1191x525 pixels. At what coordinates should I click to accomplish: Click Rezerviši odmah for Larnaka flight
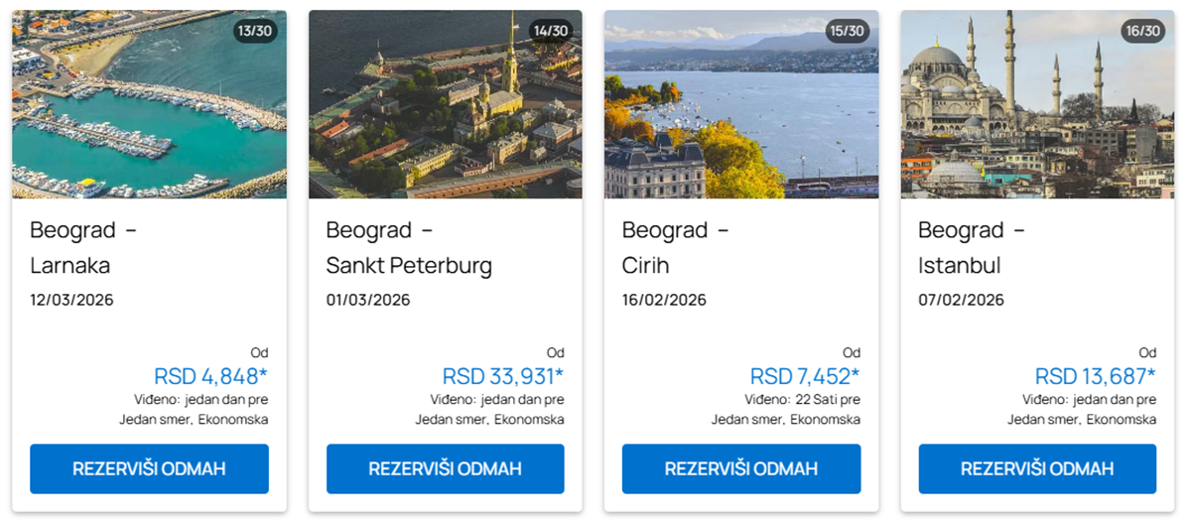pos(149,468)
